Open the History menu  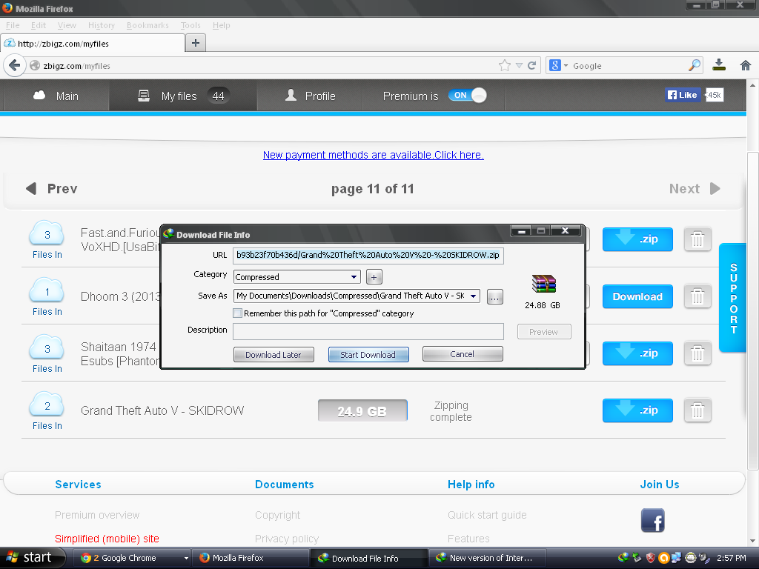coord(101,25)
